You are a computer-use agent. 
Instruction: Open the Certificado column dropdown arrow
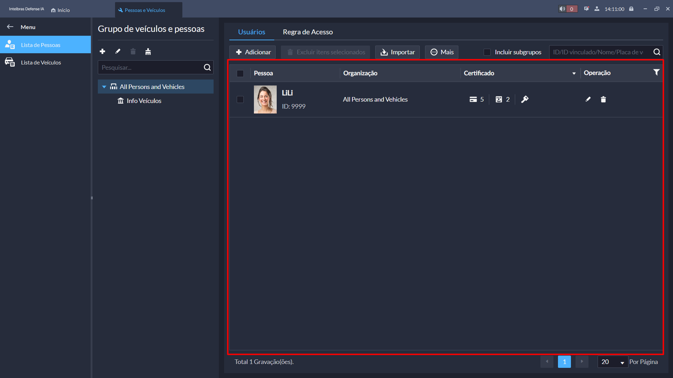click(x=574, y=74)
